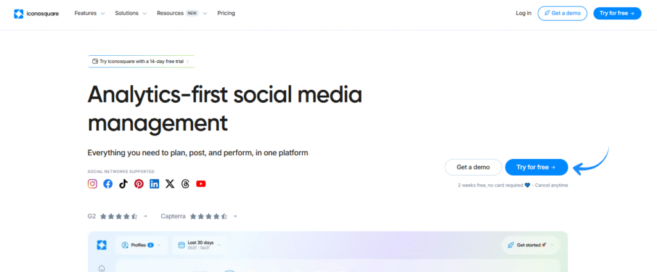Click the X (Twitter) icon

coord(169,183)
